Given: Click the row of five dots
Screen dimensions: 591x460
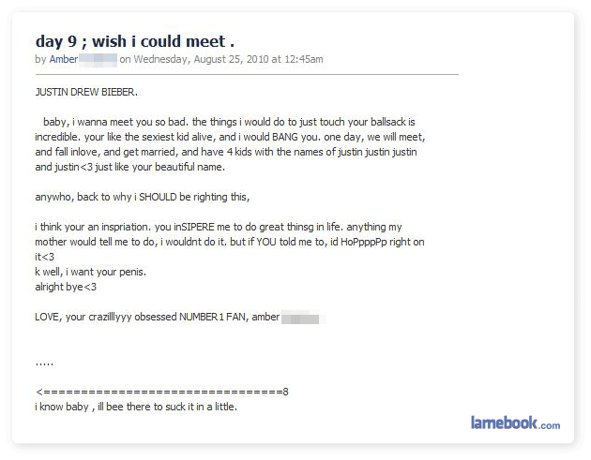Looking at the screenshot, I should (x=44, y=362).
